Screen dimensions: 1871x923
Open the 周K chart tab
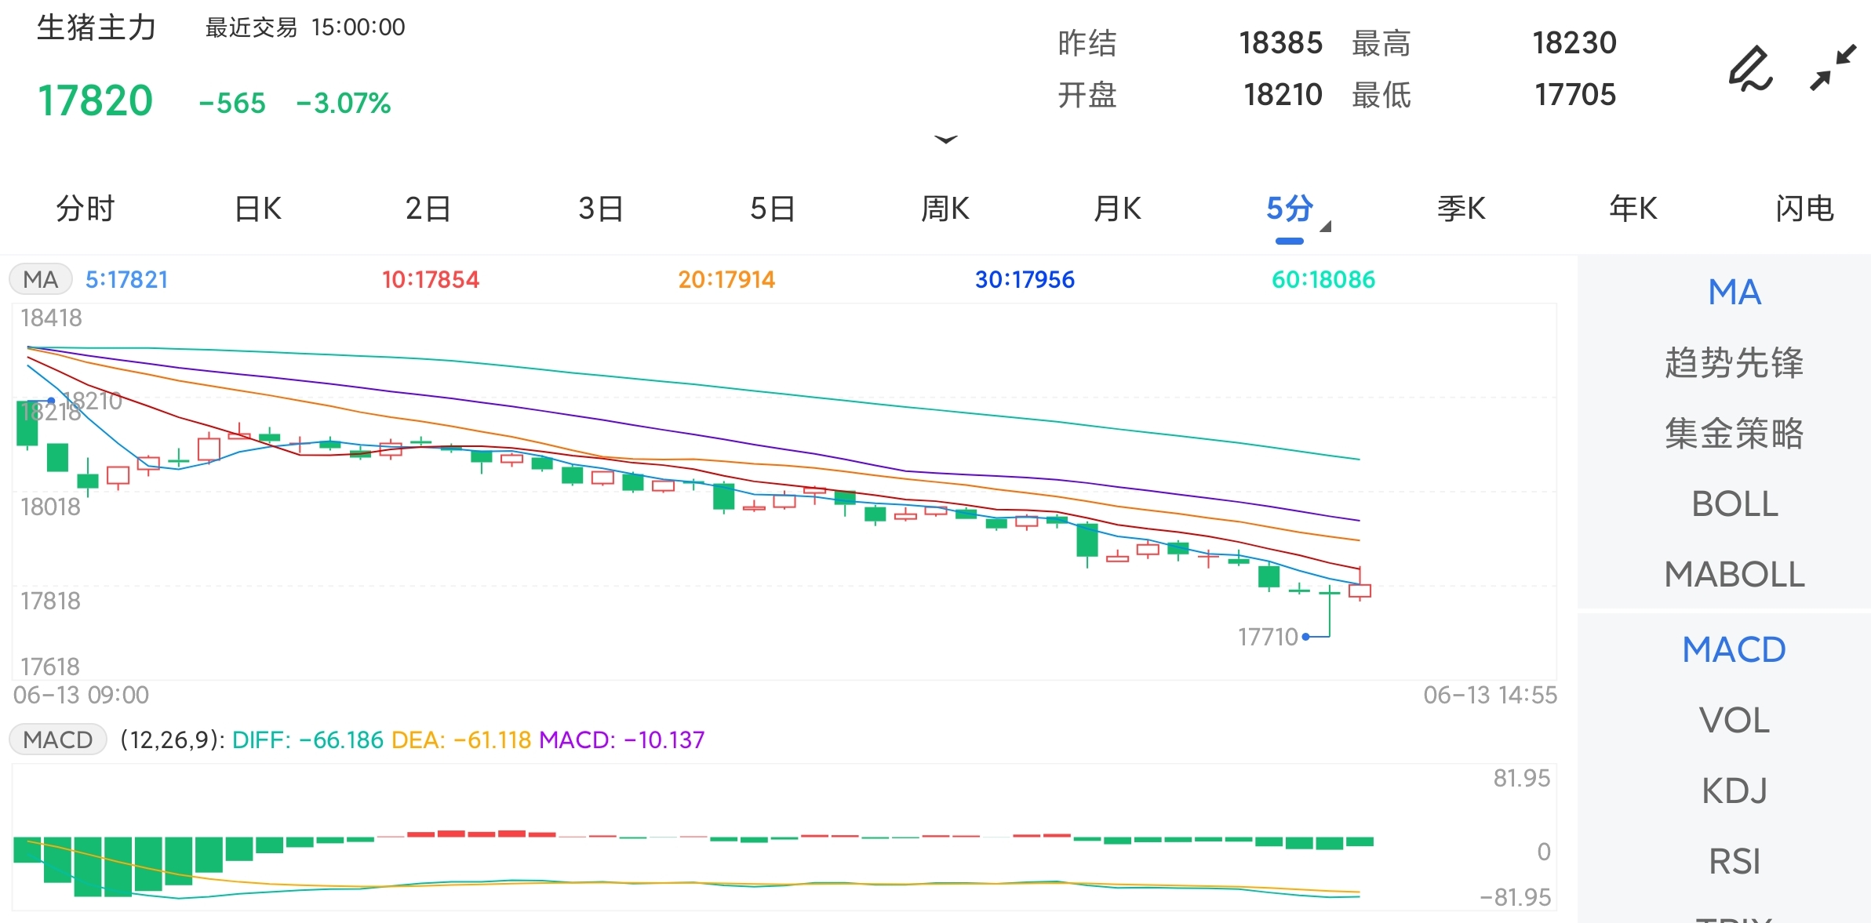point(945,209)
